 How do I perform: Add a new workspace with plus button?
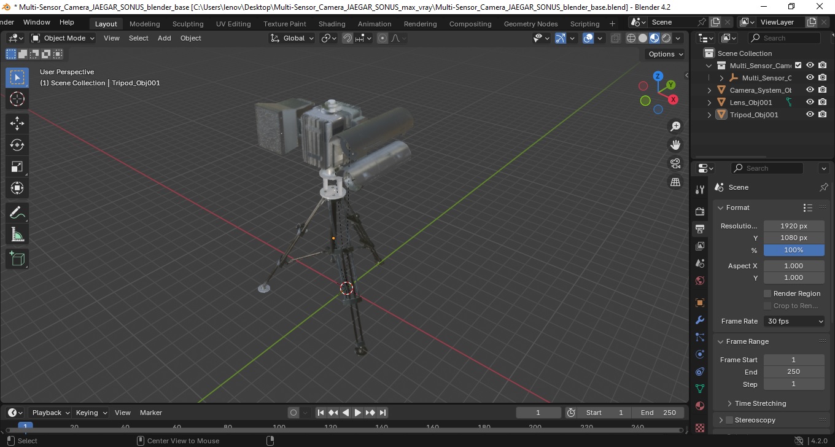pos(612,24)
